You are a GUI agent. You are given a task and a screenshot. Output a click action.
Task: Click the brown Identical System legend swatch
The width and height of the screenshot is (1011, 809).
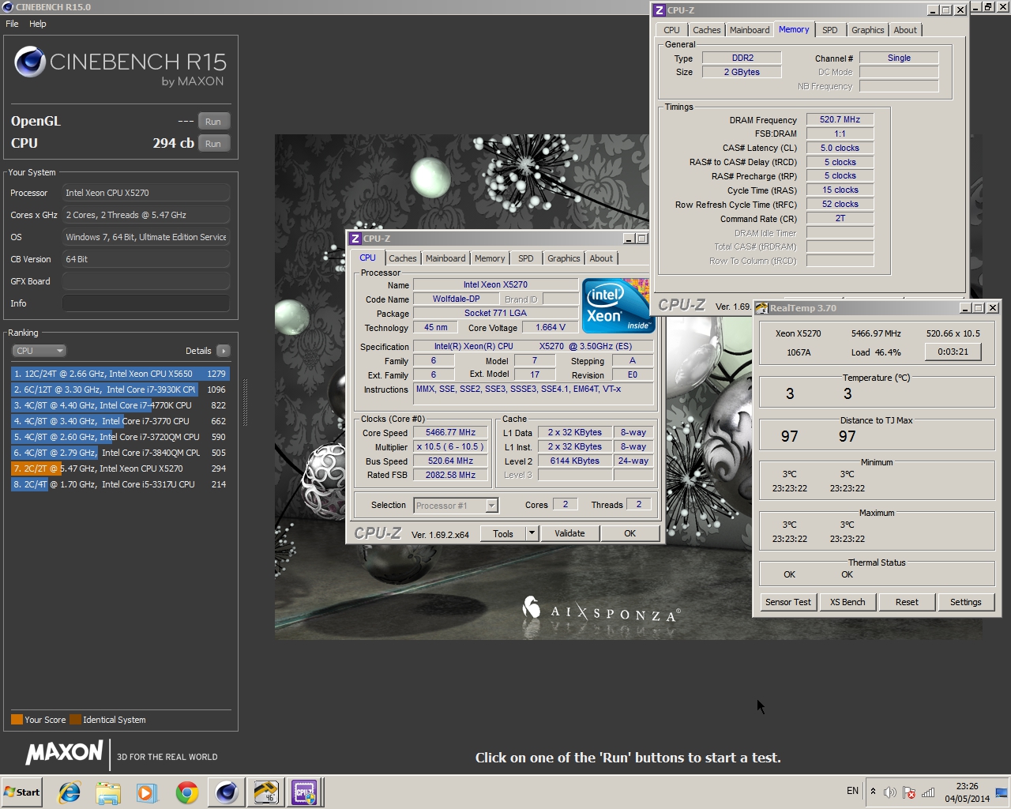[75, 720]
